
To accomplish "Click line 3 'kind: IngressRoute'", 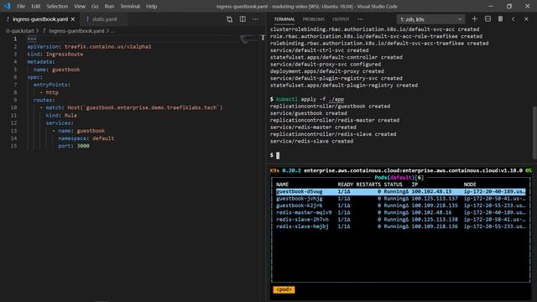I will click(x=55, y=54).
